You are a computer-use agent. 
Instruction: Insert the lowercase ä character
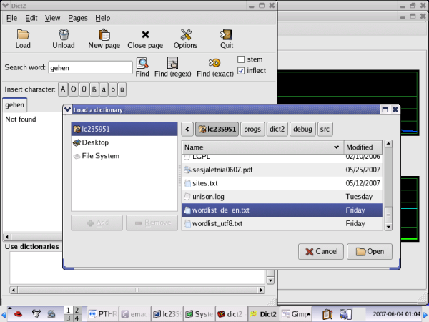(x=104, y=89)
